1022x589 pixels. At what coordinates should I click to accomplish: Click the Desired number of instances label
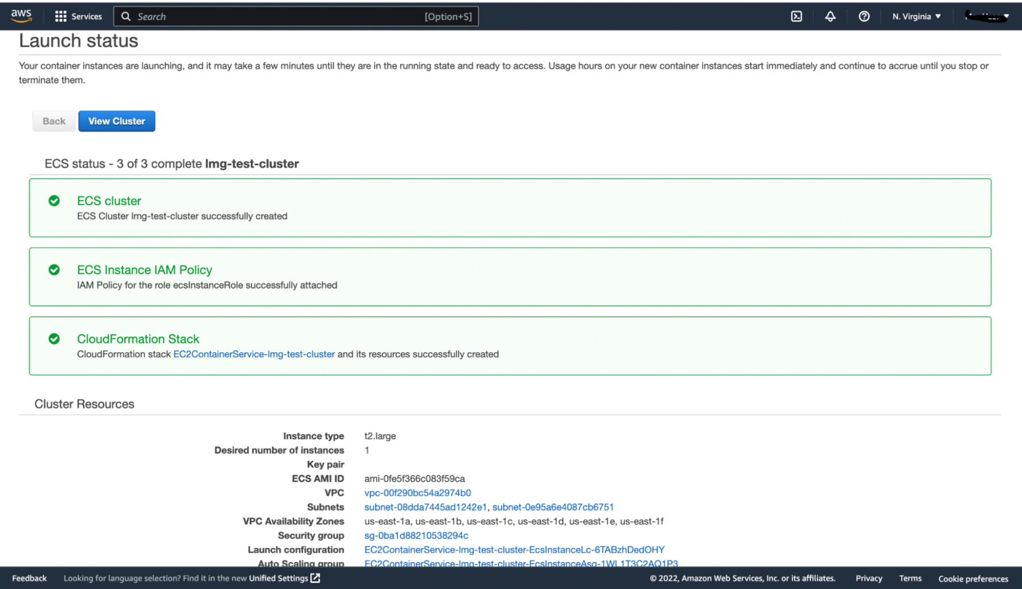click(279, 450)
